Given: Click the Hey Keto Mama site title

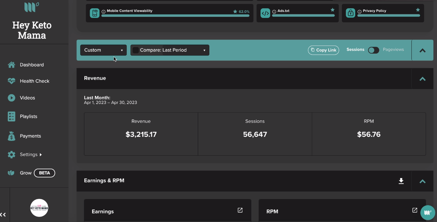Looking at the screenshot, I should click(32, 30).
